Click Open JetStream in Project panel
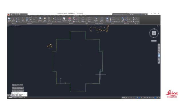Viewport: 183px width, 103px height. pos(13,20)
